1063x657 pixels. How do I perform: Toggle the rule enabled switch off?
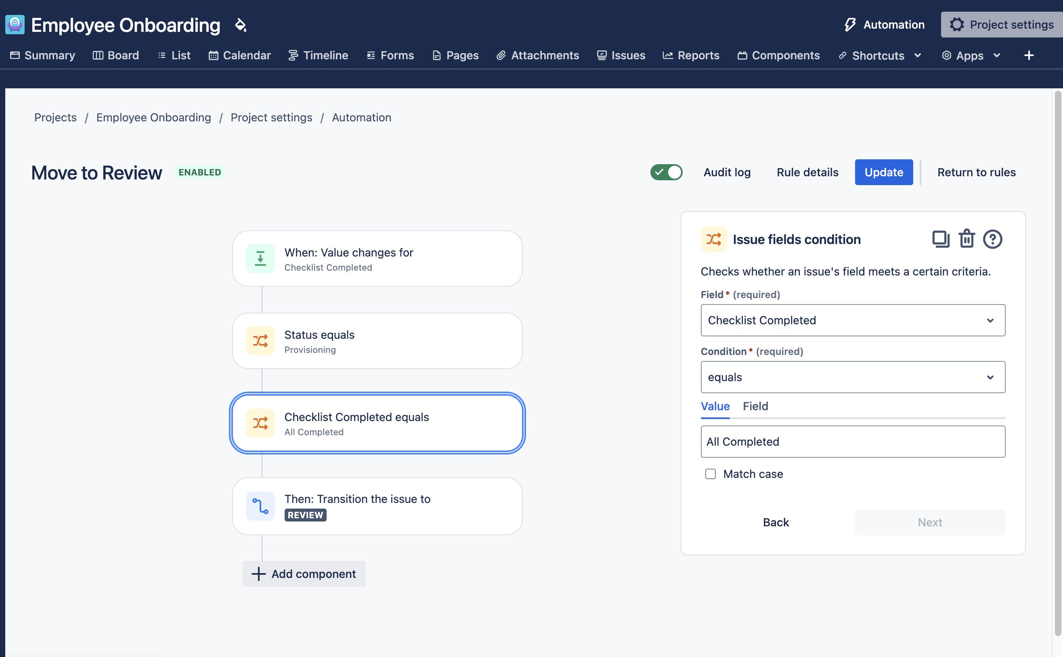tap(666, 172)
